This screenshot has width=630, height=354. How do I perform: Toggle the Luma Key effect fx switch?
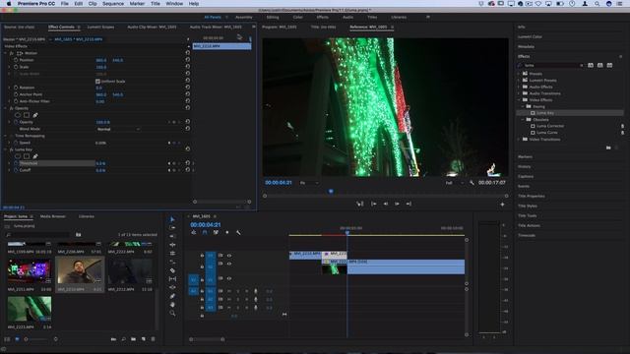11,149
